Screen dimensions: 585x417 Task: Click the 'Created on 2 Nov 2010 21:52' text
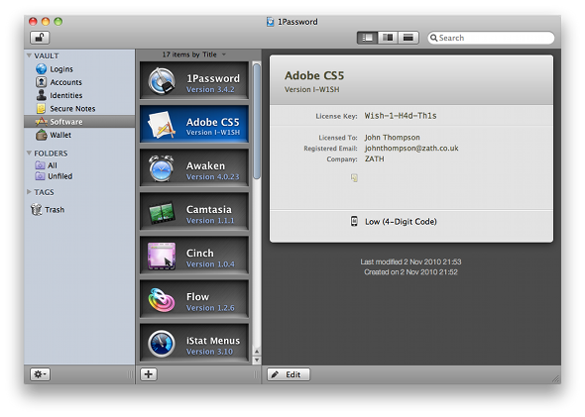pos(410,272)
